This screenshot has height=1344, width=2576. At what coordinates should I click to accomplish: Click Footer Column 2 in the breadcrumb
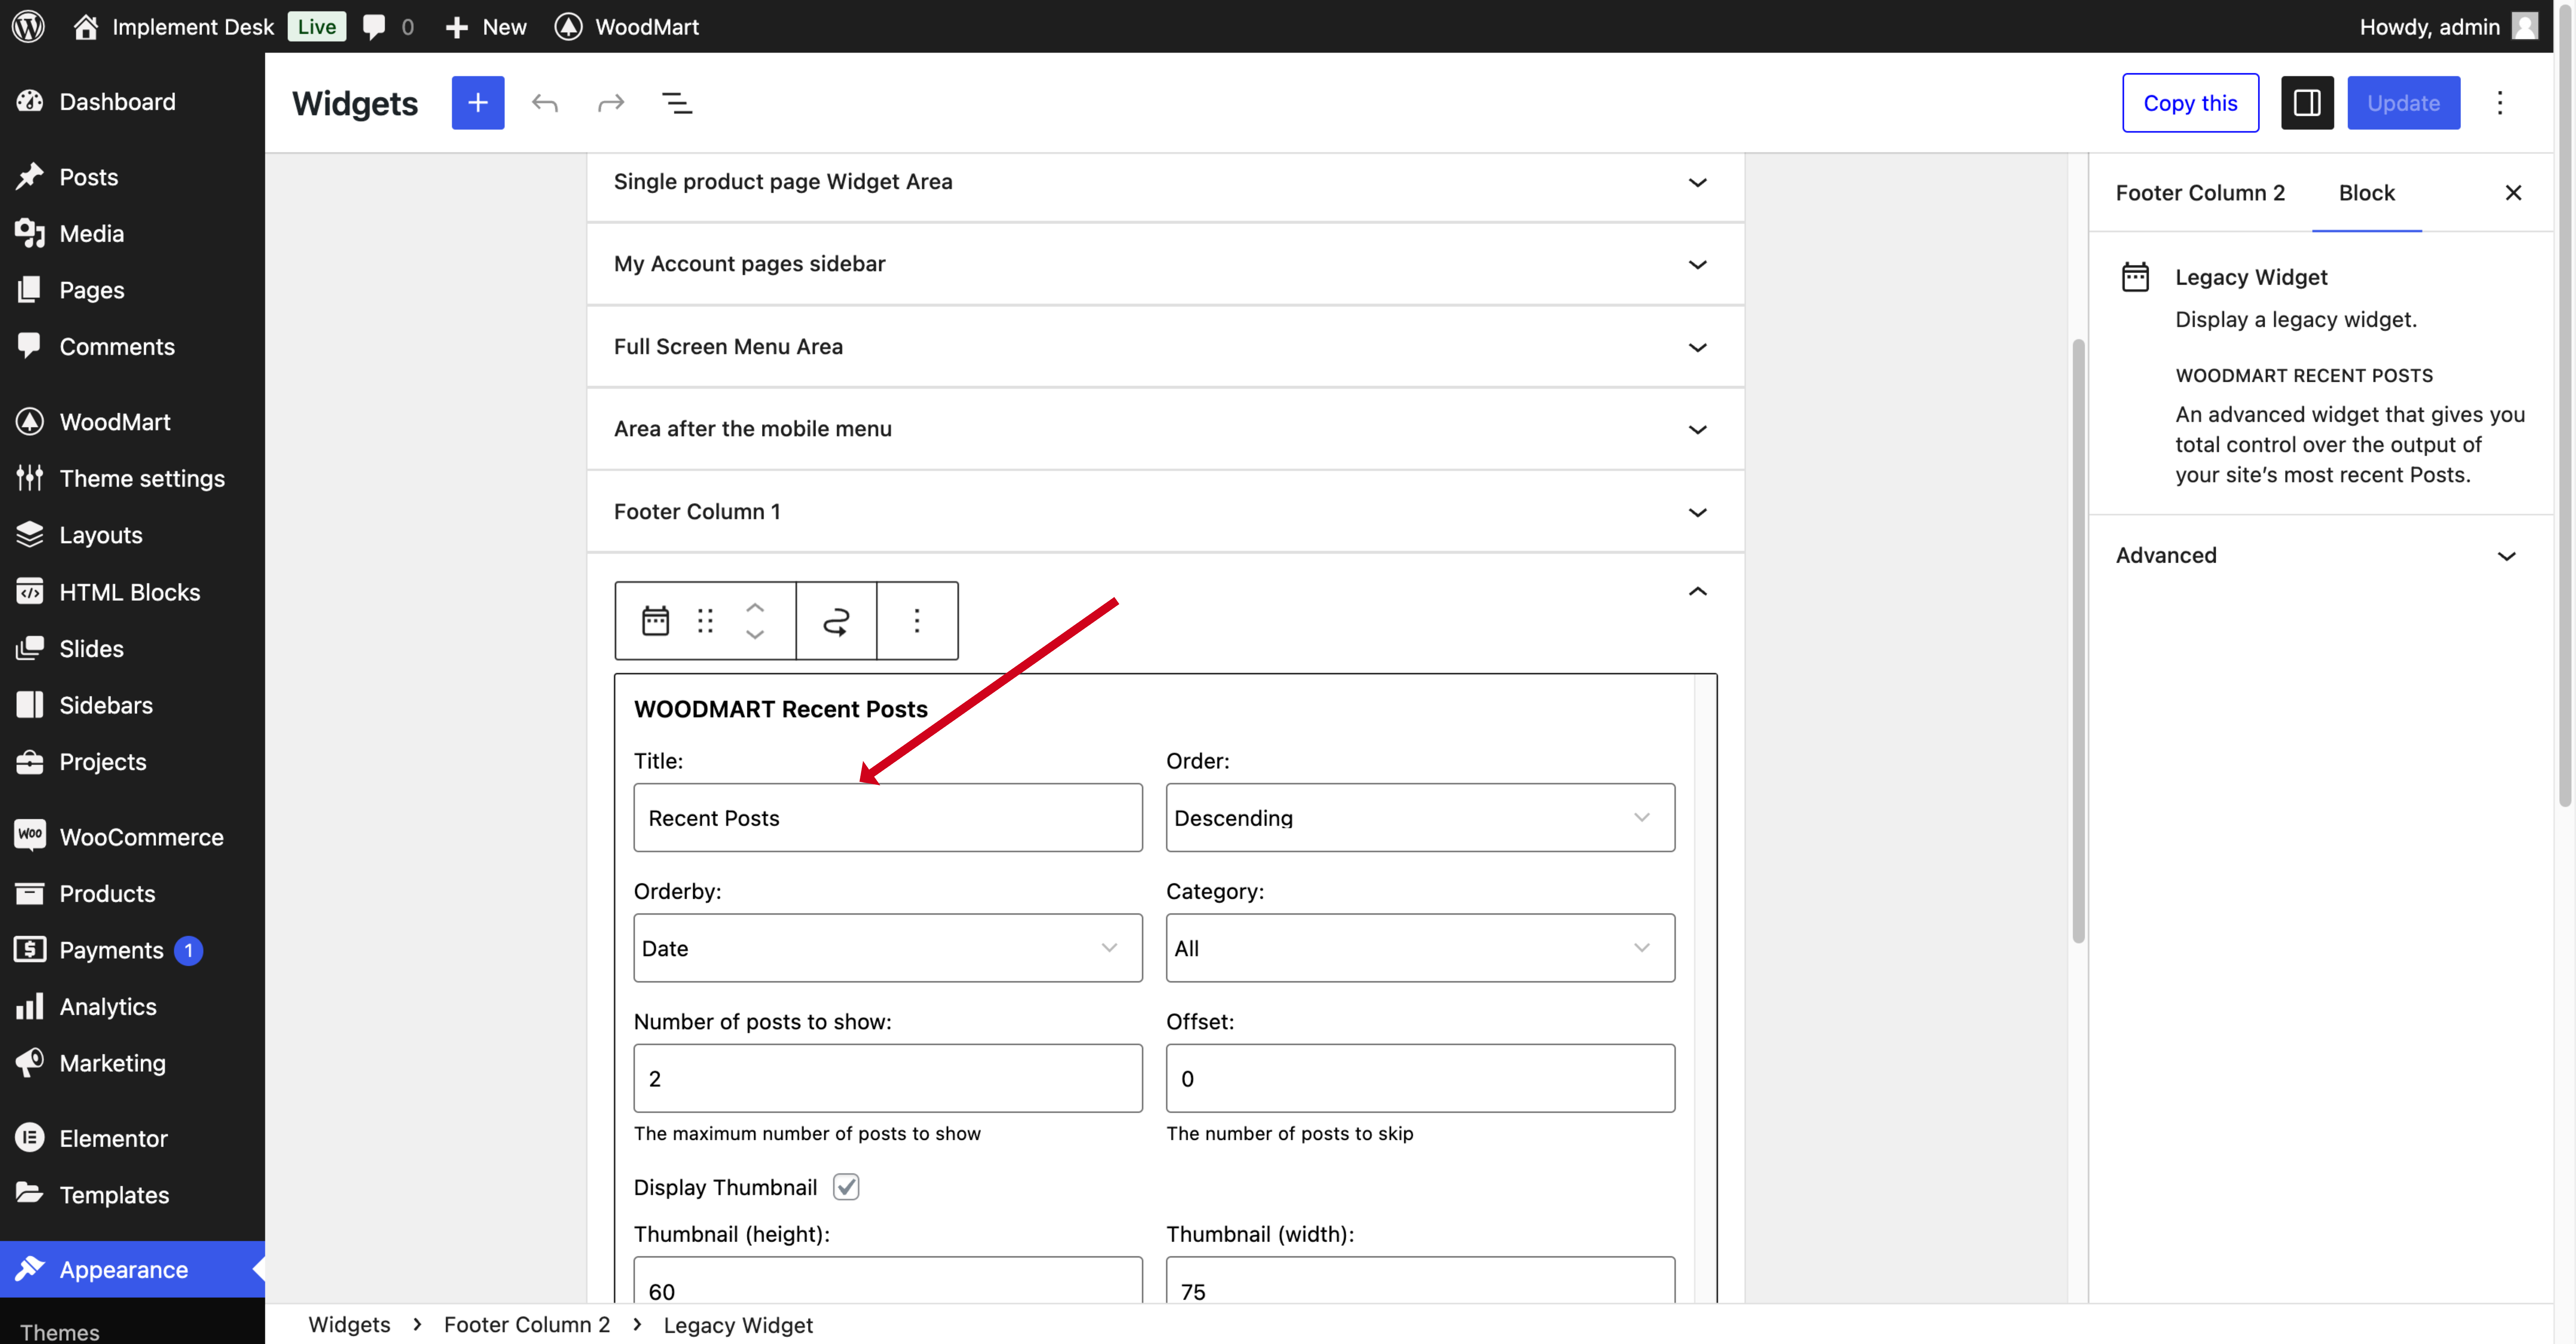(x=527, y=1324)
